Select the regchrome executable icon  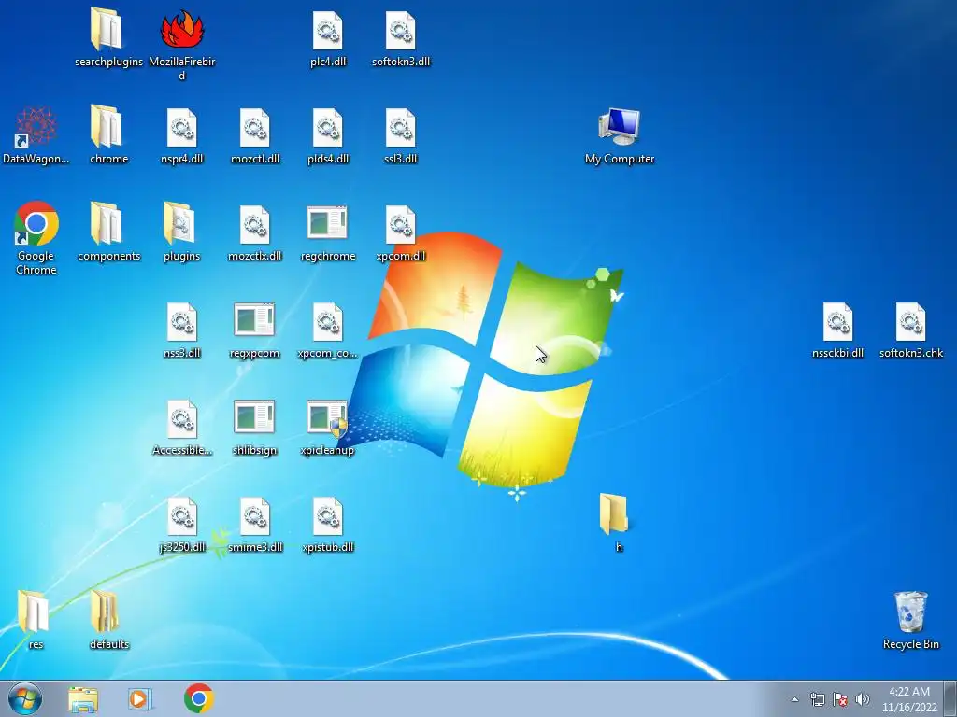pos(328,222)
